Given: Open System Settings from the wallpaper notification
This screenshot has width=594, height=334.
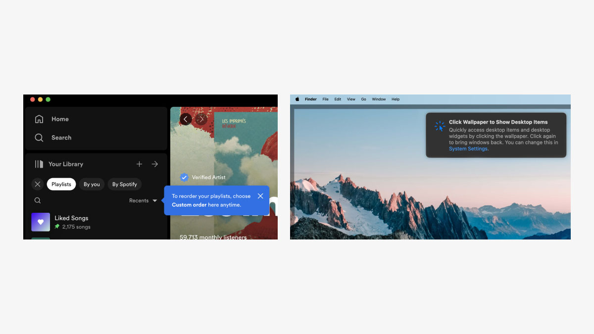Looking at the screenshot, I should click(467, 148).
